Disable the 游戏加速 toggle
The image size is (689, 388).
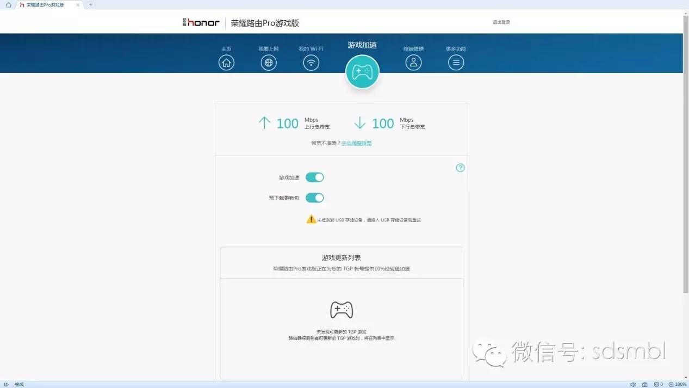(x=315, y=177)
